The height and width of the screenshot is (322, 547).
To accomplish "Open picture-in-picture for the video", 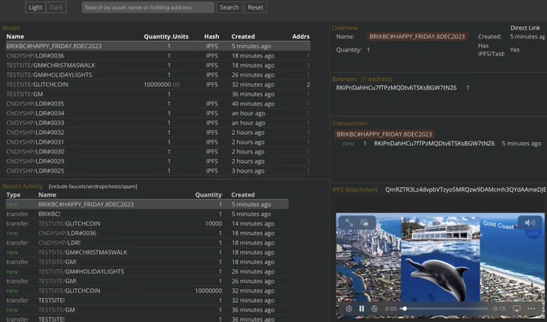I will pyautogui.click(x=364, y=222).
